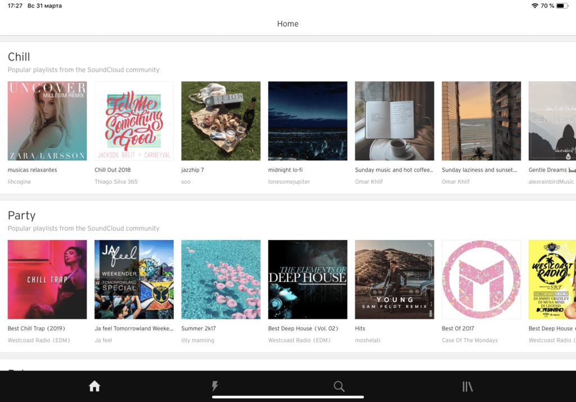Open Sunday laziness and sunset playlist image
This screenshot has height=402, width=576.
point(481,121)
